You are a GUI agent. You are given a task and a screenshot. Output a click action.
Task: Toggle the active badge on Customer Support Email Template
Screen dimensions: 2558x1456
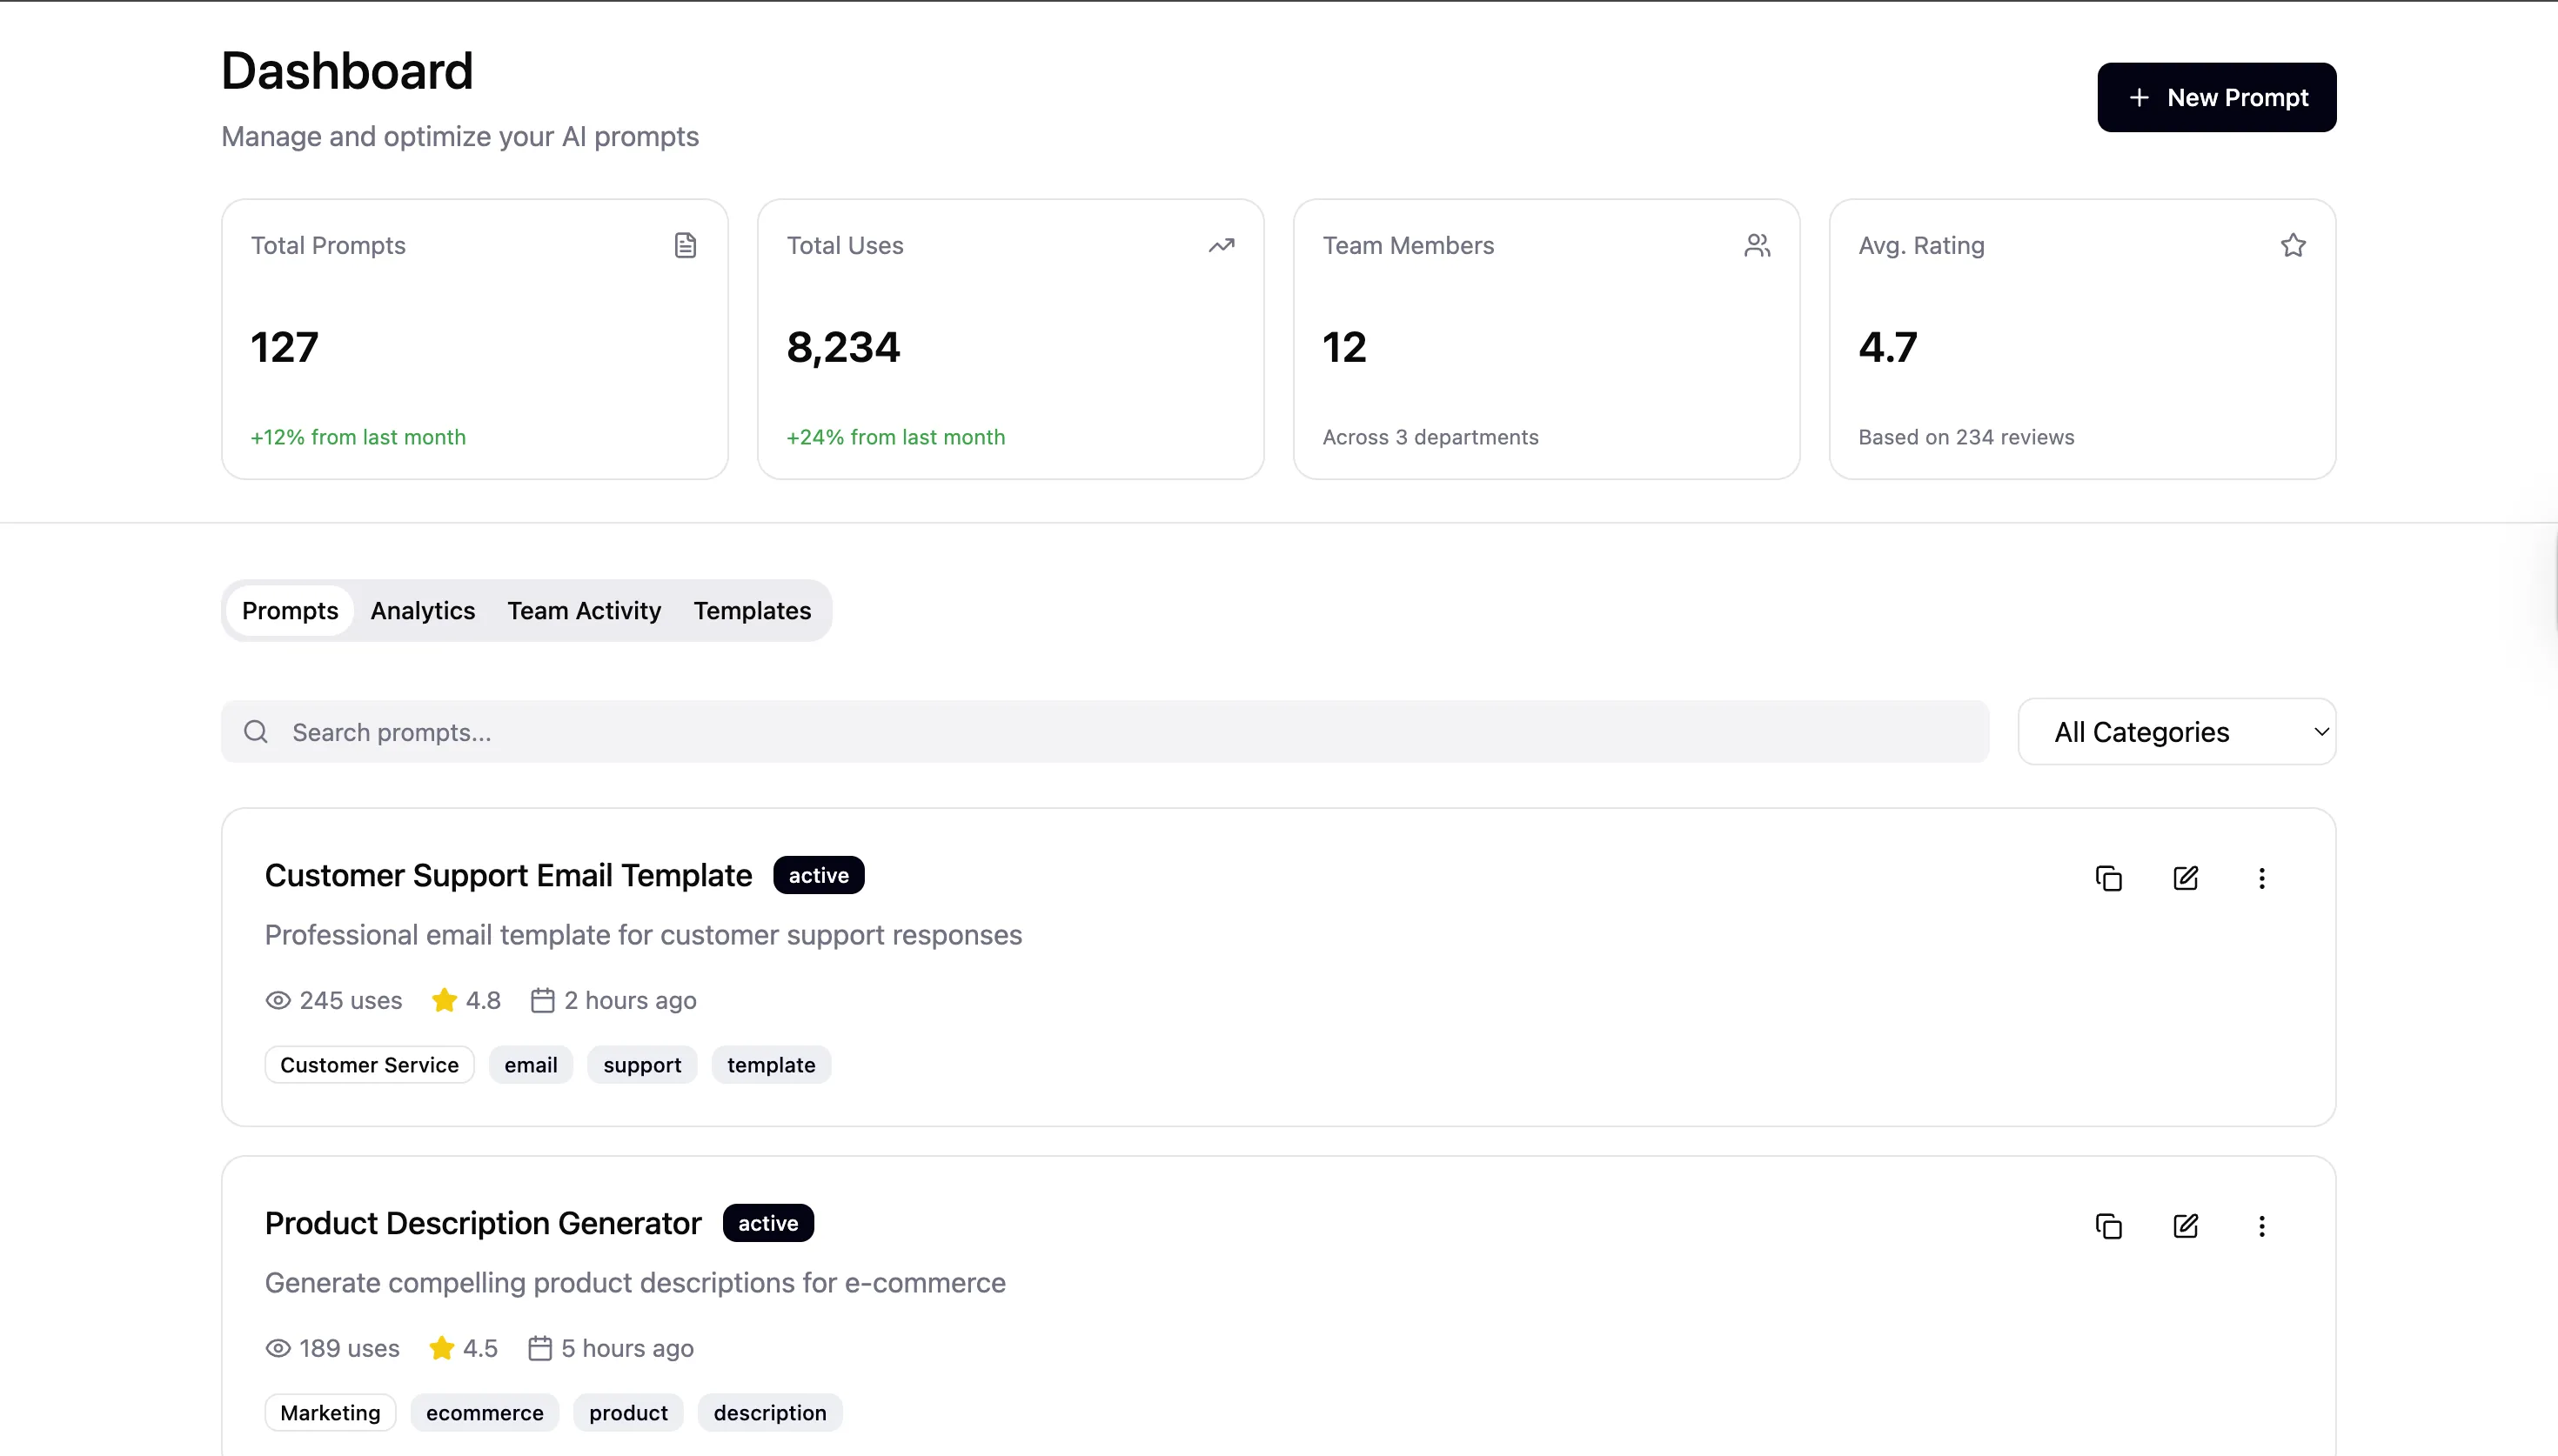pos(818,874)
